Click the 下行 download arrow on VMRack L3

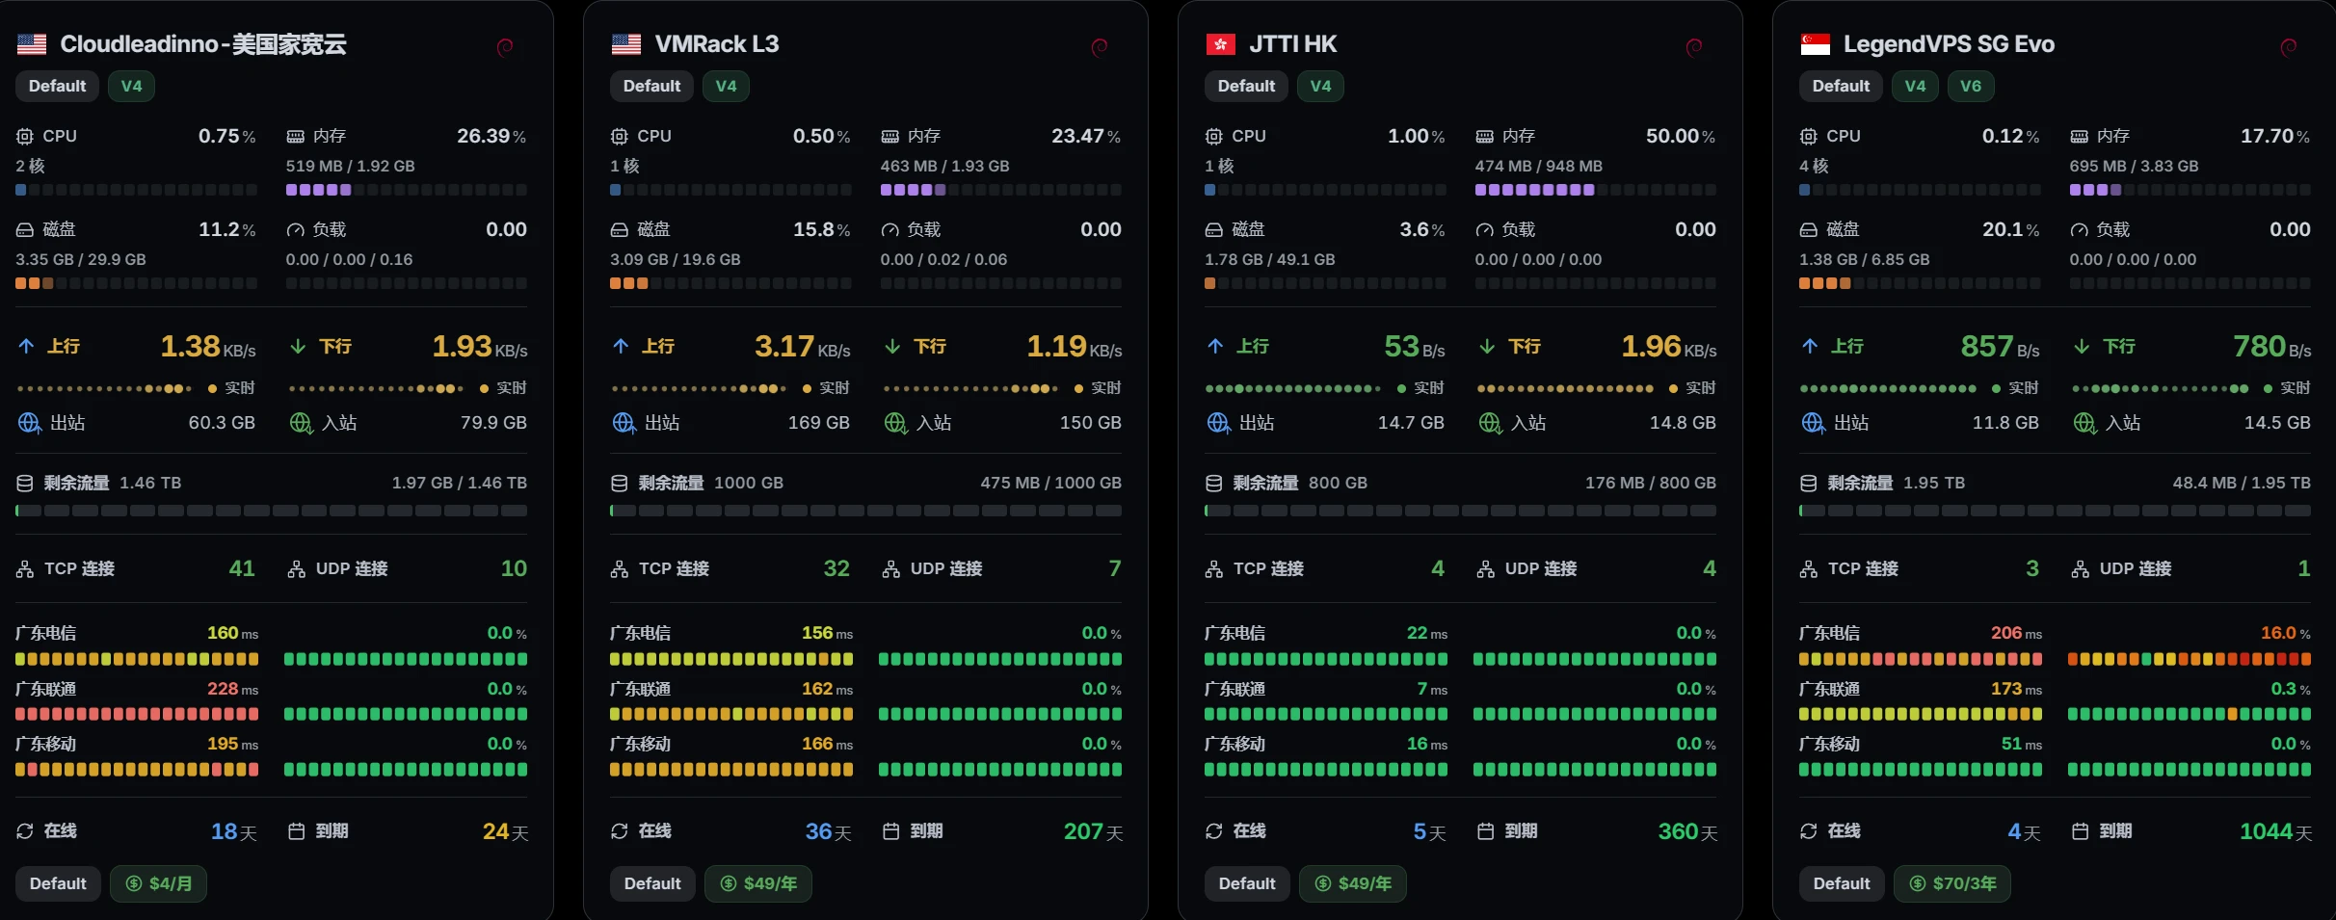pos(892,346)
